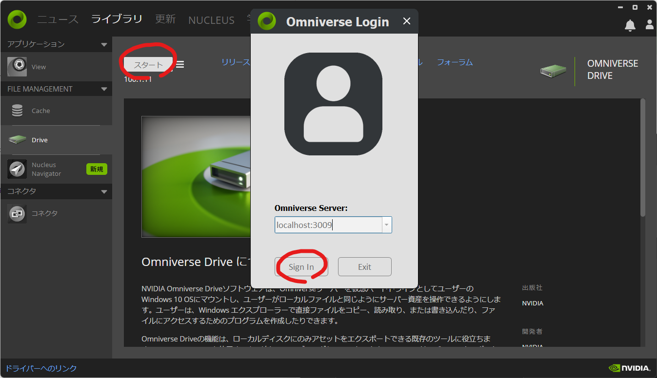This screenshot has height=378, width=657.
Task: Open the Omniverse Server dropdown arrow
Action: [x=387, y=225]
